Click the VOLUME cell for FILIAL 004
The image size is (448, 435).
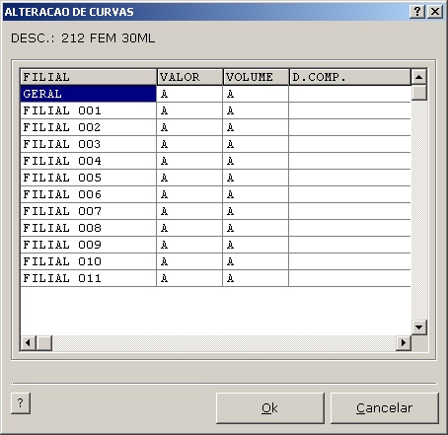[256, 161]
